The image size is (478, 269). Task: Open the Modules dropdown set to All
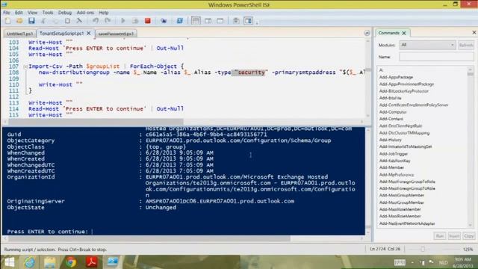pos(427,45)
